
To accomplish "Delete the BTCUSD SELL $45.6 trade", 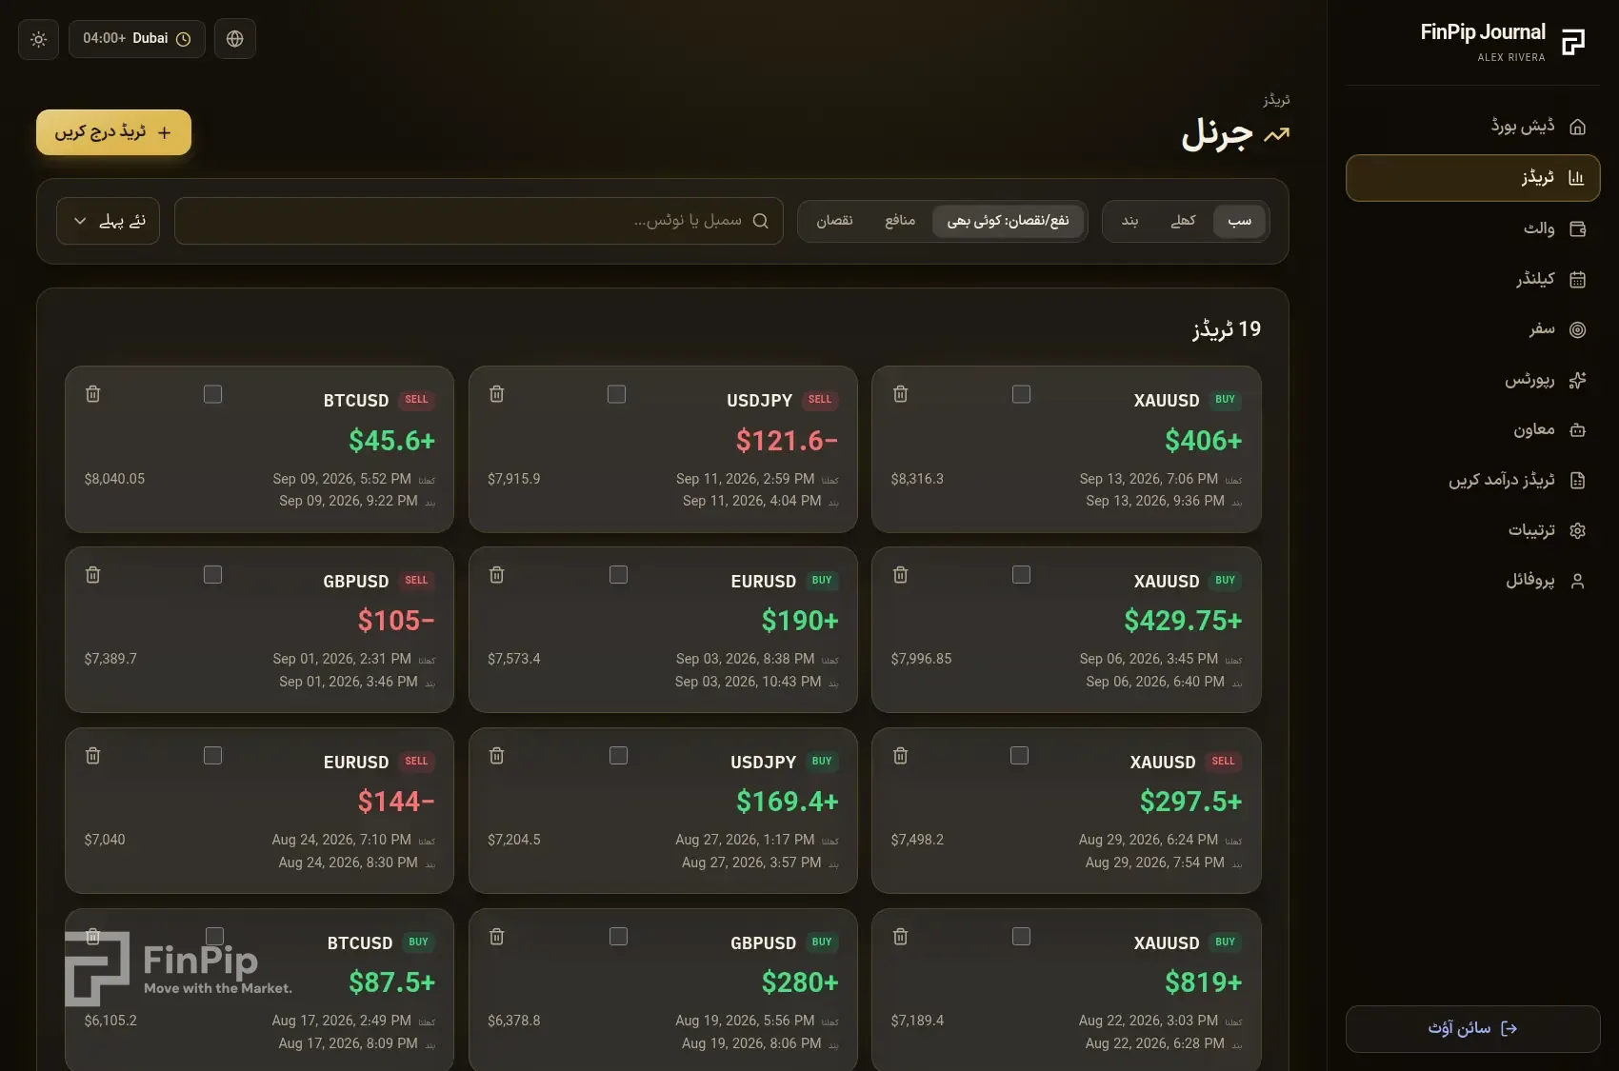I will tap(93, 394).
